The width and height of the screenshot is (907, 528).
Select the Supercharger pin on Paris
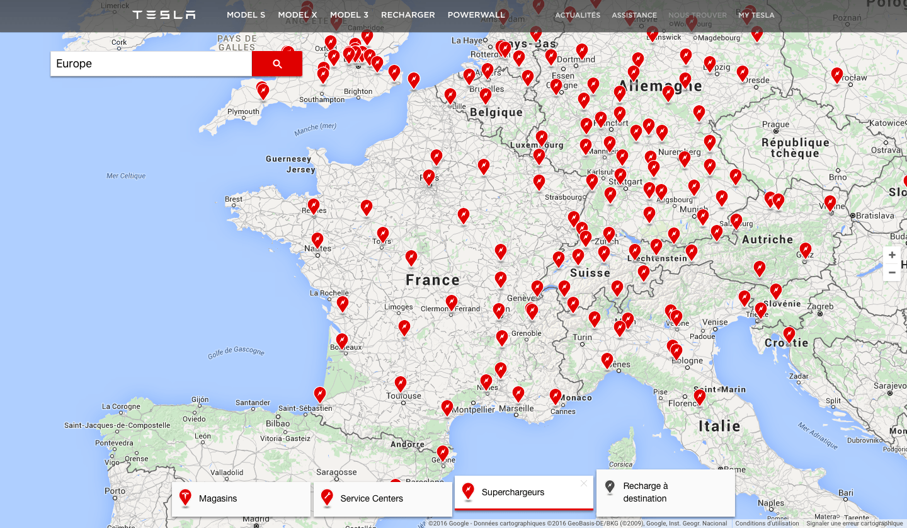(429, 177)
